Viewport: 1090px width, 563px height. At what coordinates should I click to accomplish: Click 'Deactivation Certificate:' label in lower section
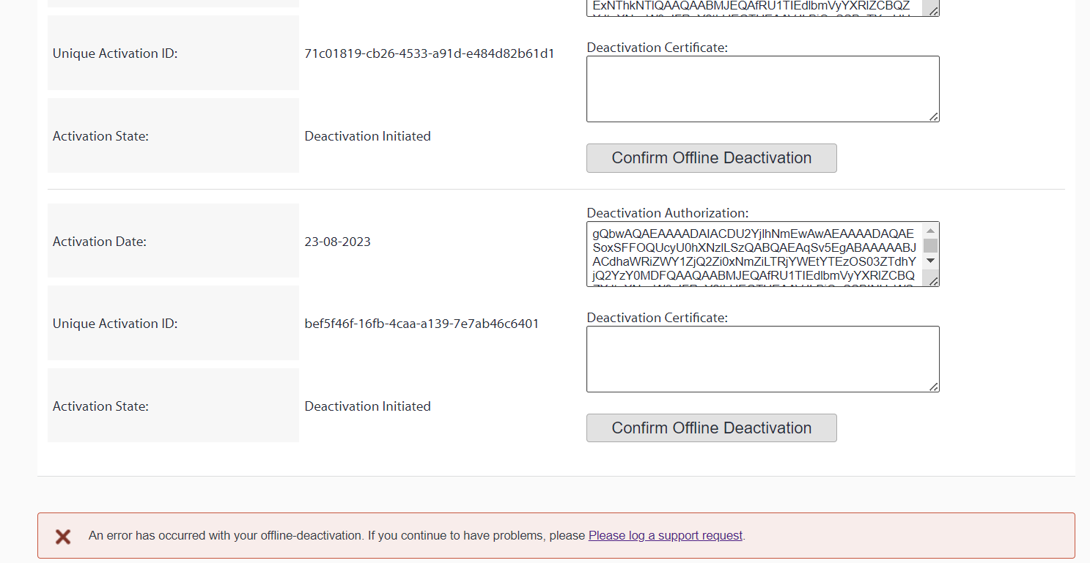point(658,318)
